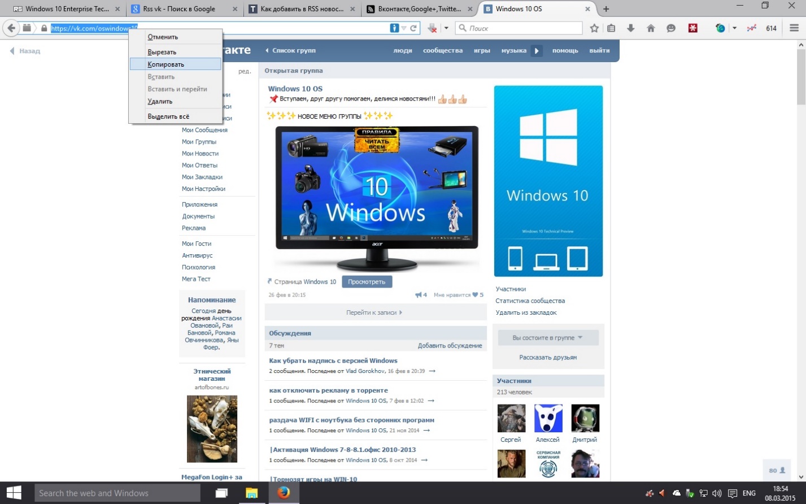Open Firefox downloads arrow icon

pos(631,28)
